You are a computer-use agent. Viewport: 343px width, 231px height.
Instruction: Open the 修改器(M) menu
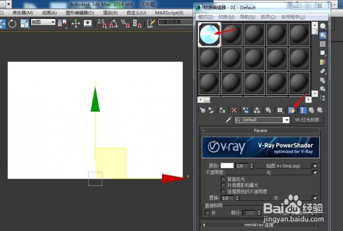tap(23, 13)
